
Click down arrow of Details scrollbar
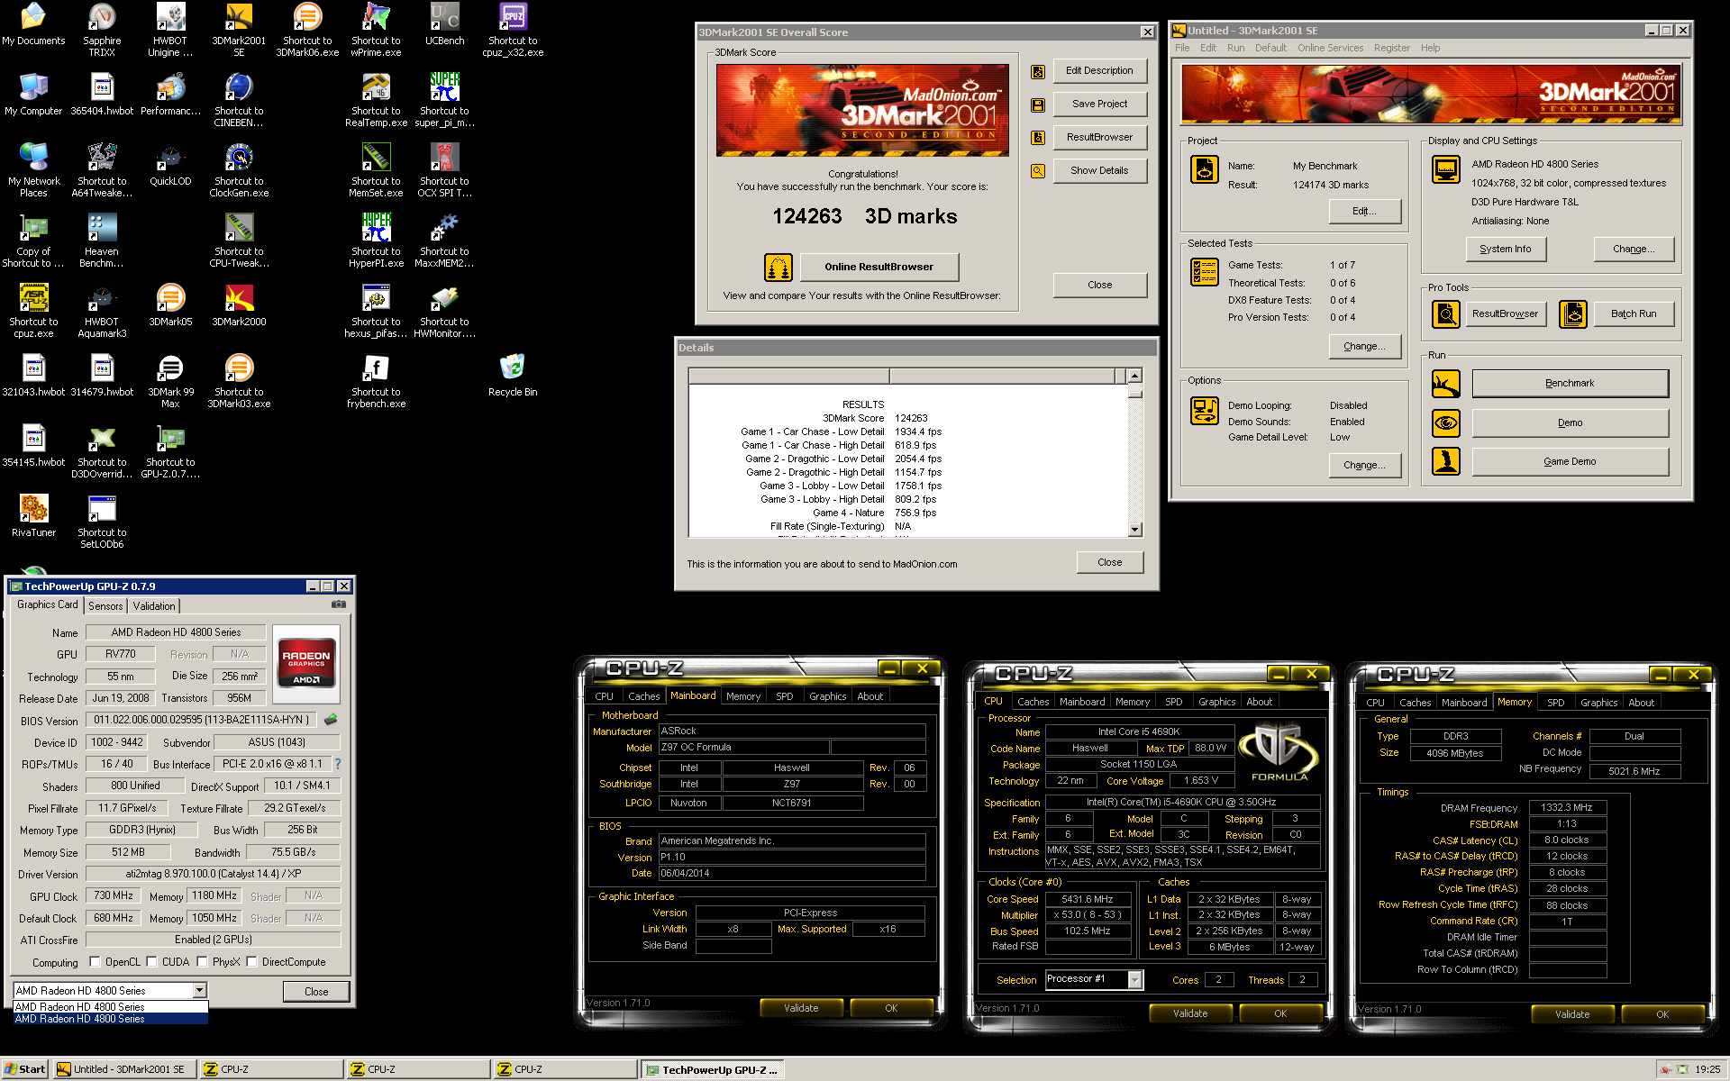click(1134, 530)
